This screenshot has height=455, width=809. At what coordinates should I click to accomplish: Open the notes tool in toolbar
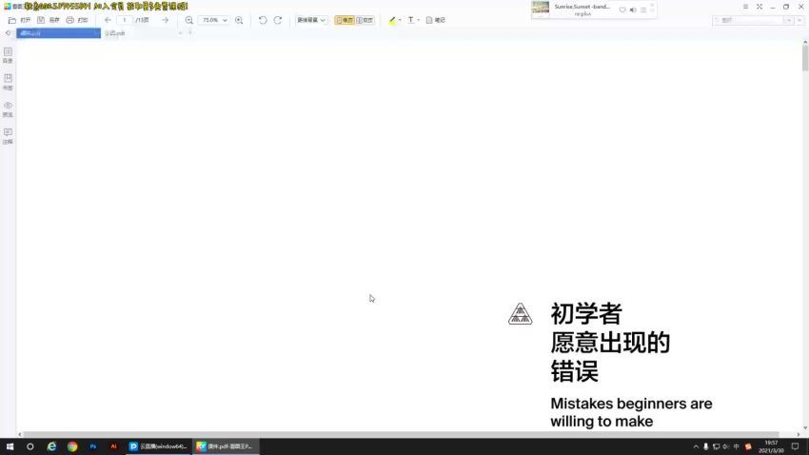click(436, 20)
